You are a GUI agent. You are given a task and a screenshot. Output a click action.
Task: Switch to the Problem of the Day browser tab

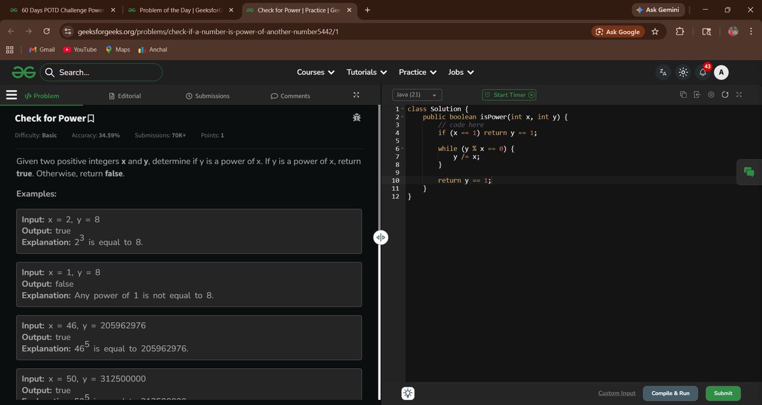point(180,10)
